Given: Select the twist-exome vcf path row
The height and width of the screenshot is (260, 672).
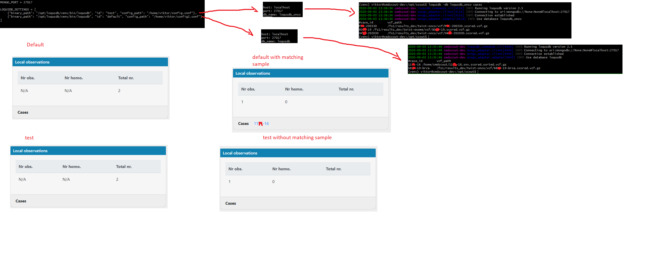Looking at the screenshot, I should [x=414, y=30].
